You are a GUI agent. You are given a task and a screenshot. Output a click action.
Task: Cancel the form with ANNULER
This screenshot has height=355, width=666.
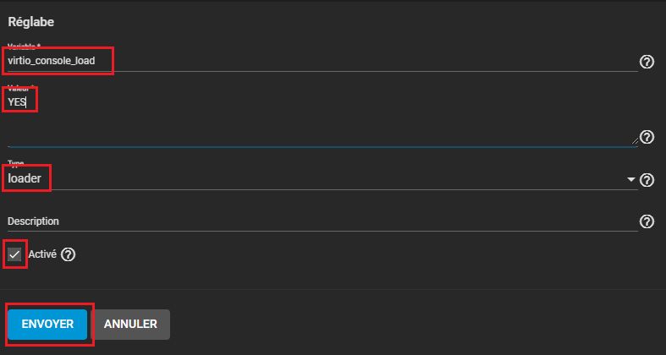tap(130, 324)
